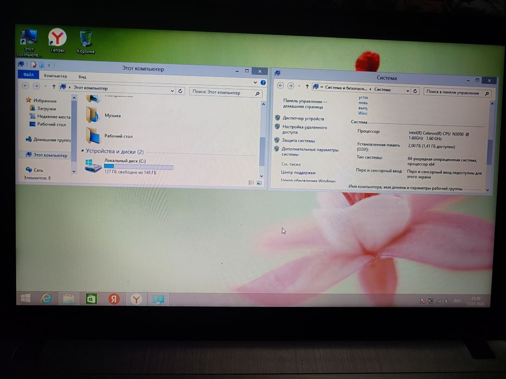This screenshot has width=506, height=379.
Task: Click the Система window scroll down arrow
Action: click(488, 190)
